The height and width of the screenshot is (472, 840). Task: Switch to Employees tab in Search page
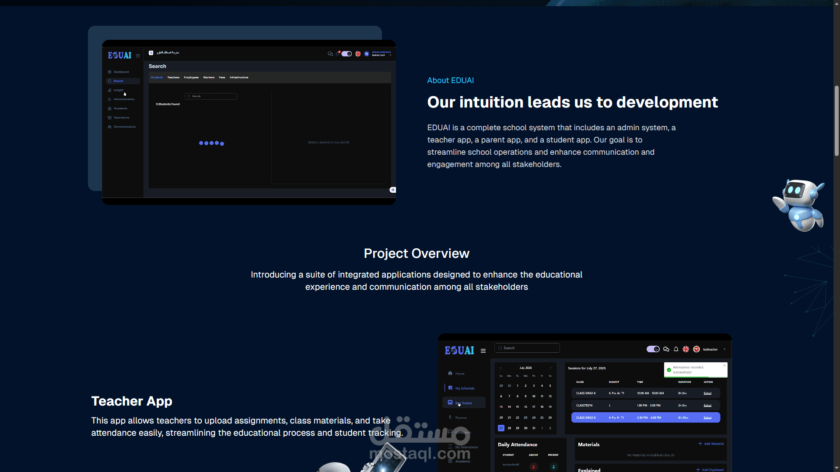191,77
